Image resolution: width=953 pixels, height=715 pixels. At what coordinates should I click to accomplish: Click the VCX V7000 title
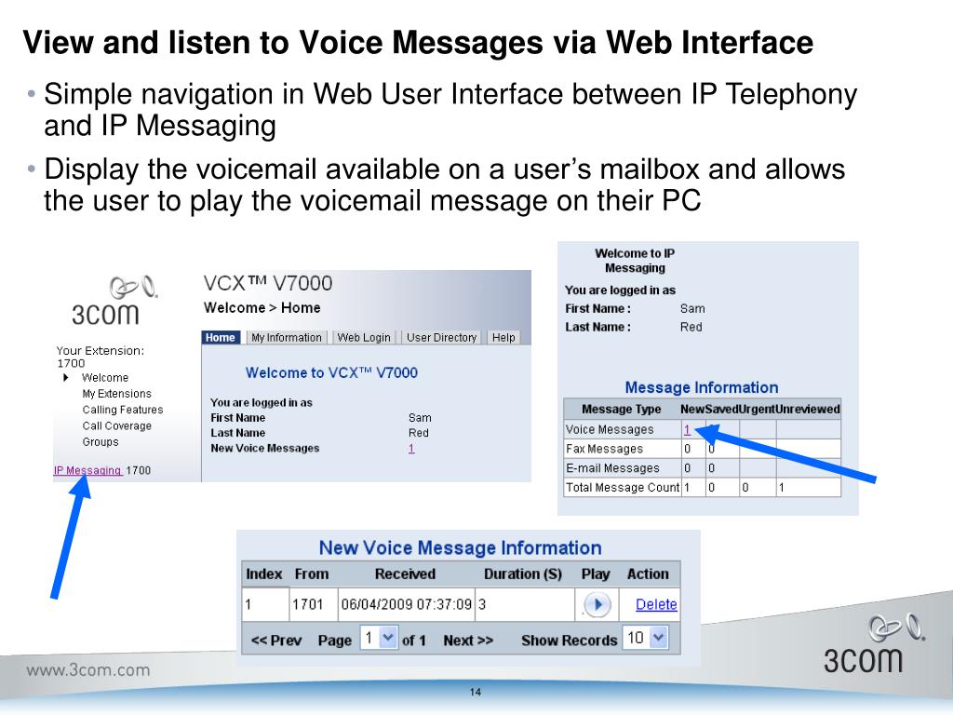(268, 283)
